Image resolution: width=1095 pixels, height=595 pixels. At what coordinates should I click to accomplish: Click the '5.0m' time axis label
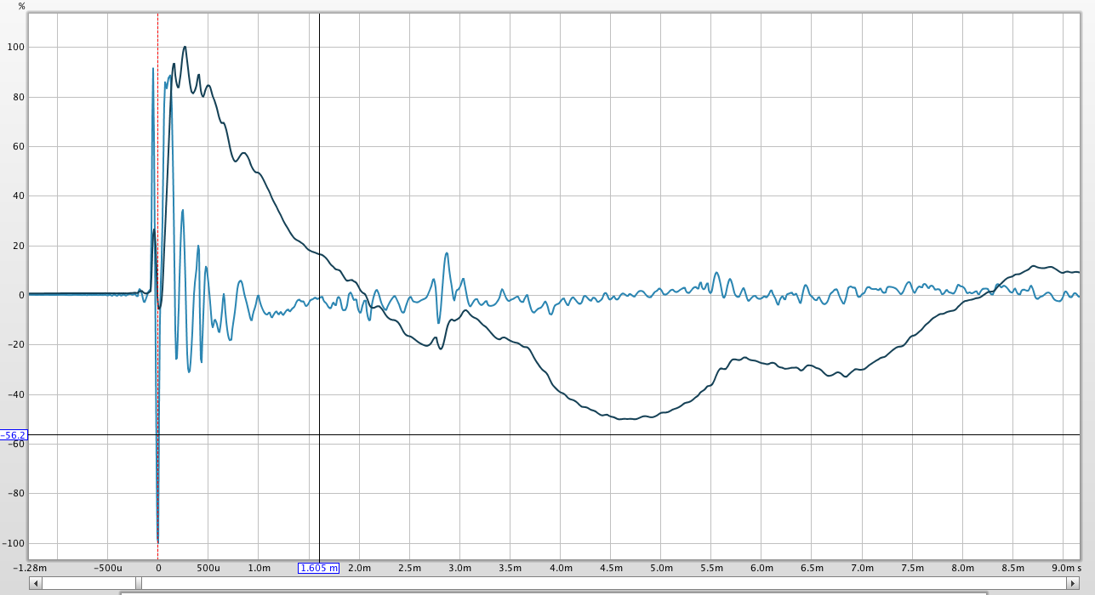click(x=661, y=568)
